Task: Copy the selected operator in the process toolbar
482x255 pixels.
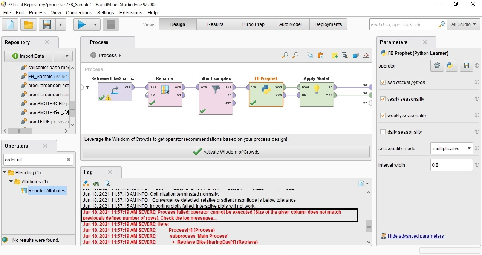Action: 310,55
